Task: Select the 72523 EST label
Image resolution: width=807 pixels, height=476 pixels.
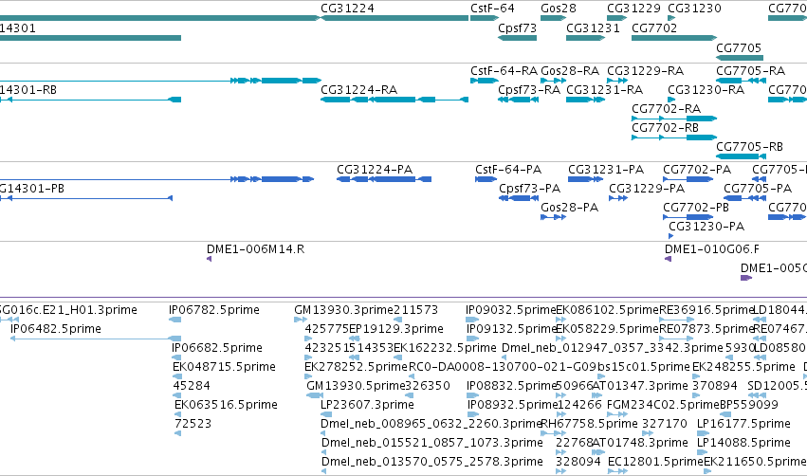Action: tap(193, 424)
